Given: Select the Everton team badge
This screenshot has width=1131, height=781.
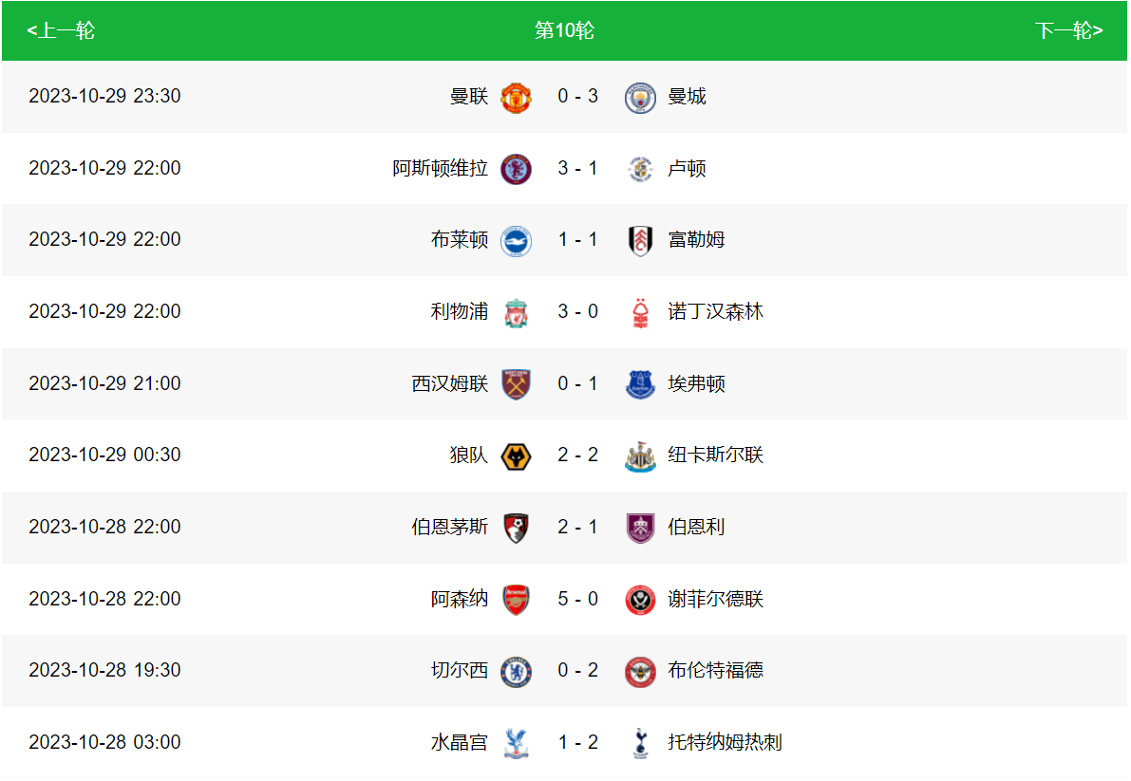Looking at the screenshot, I should tap(640, 384).
